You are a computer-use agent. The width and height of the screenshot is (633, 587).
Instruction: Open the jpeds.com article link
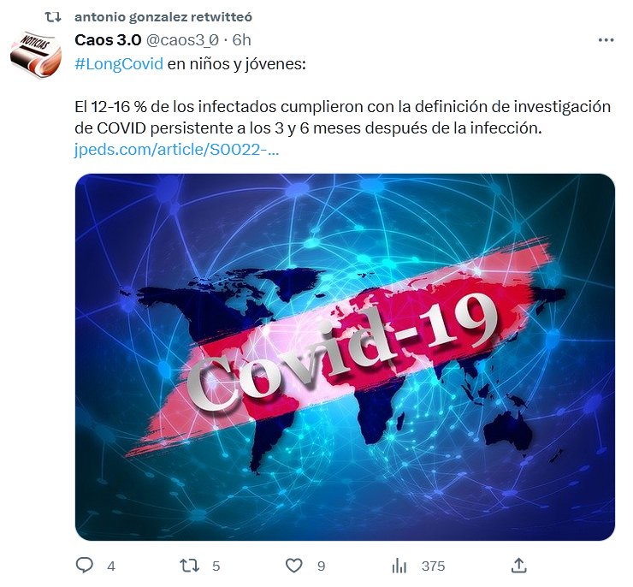tap(177, 150)
